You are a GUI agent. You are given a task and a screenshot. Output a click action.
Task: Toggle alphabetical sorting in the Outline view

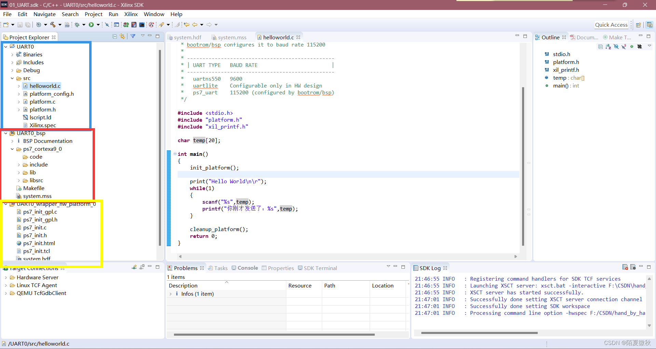click(x=608, y=46)
